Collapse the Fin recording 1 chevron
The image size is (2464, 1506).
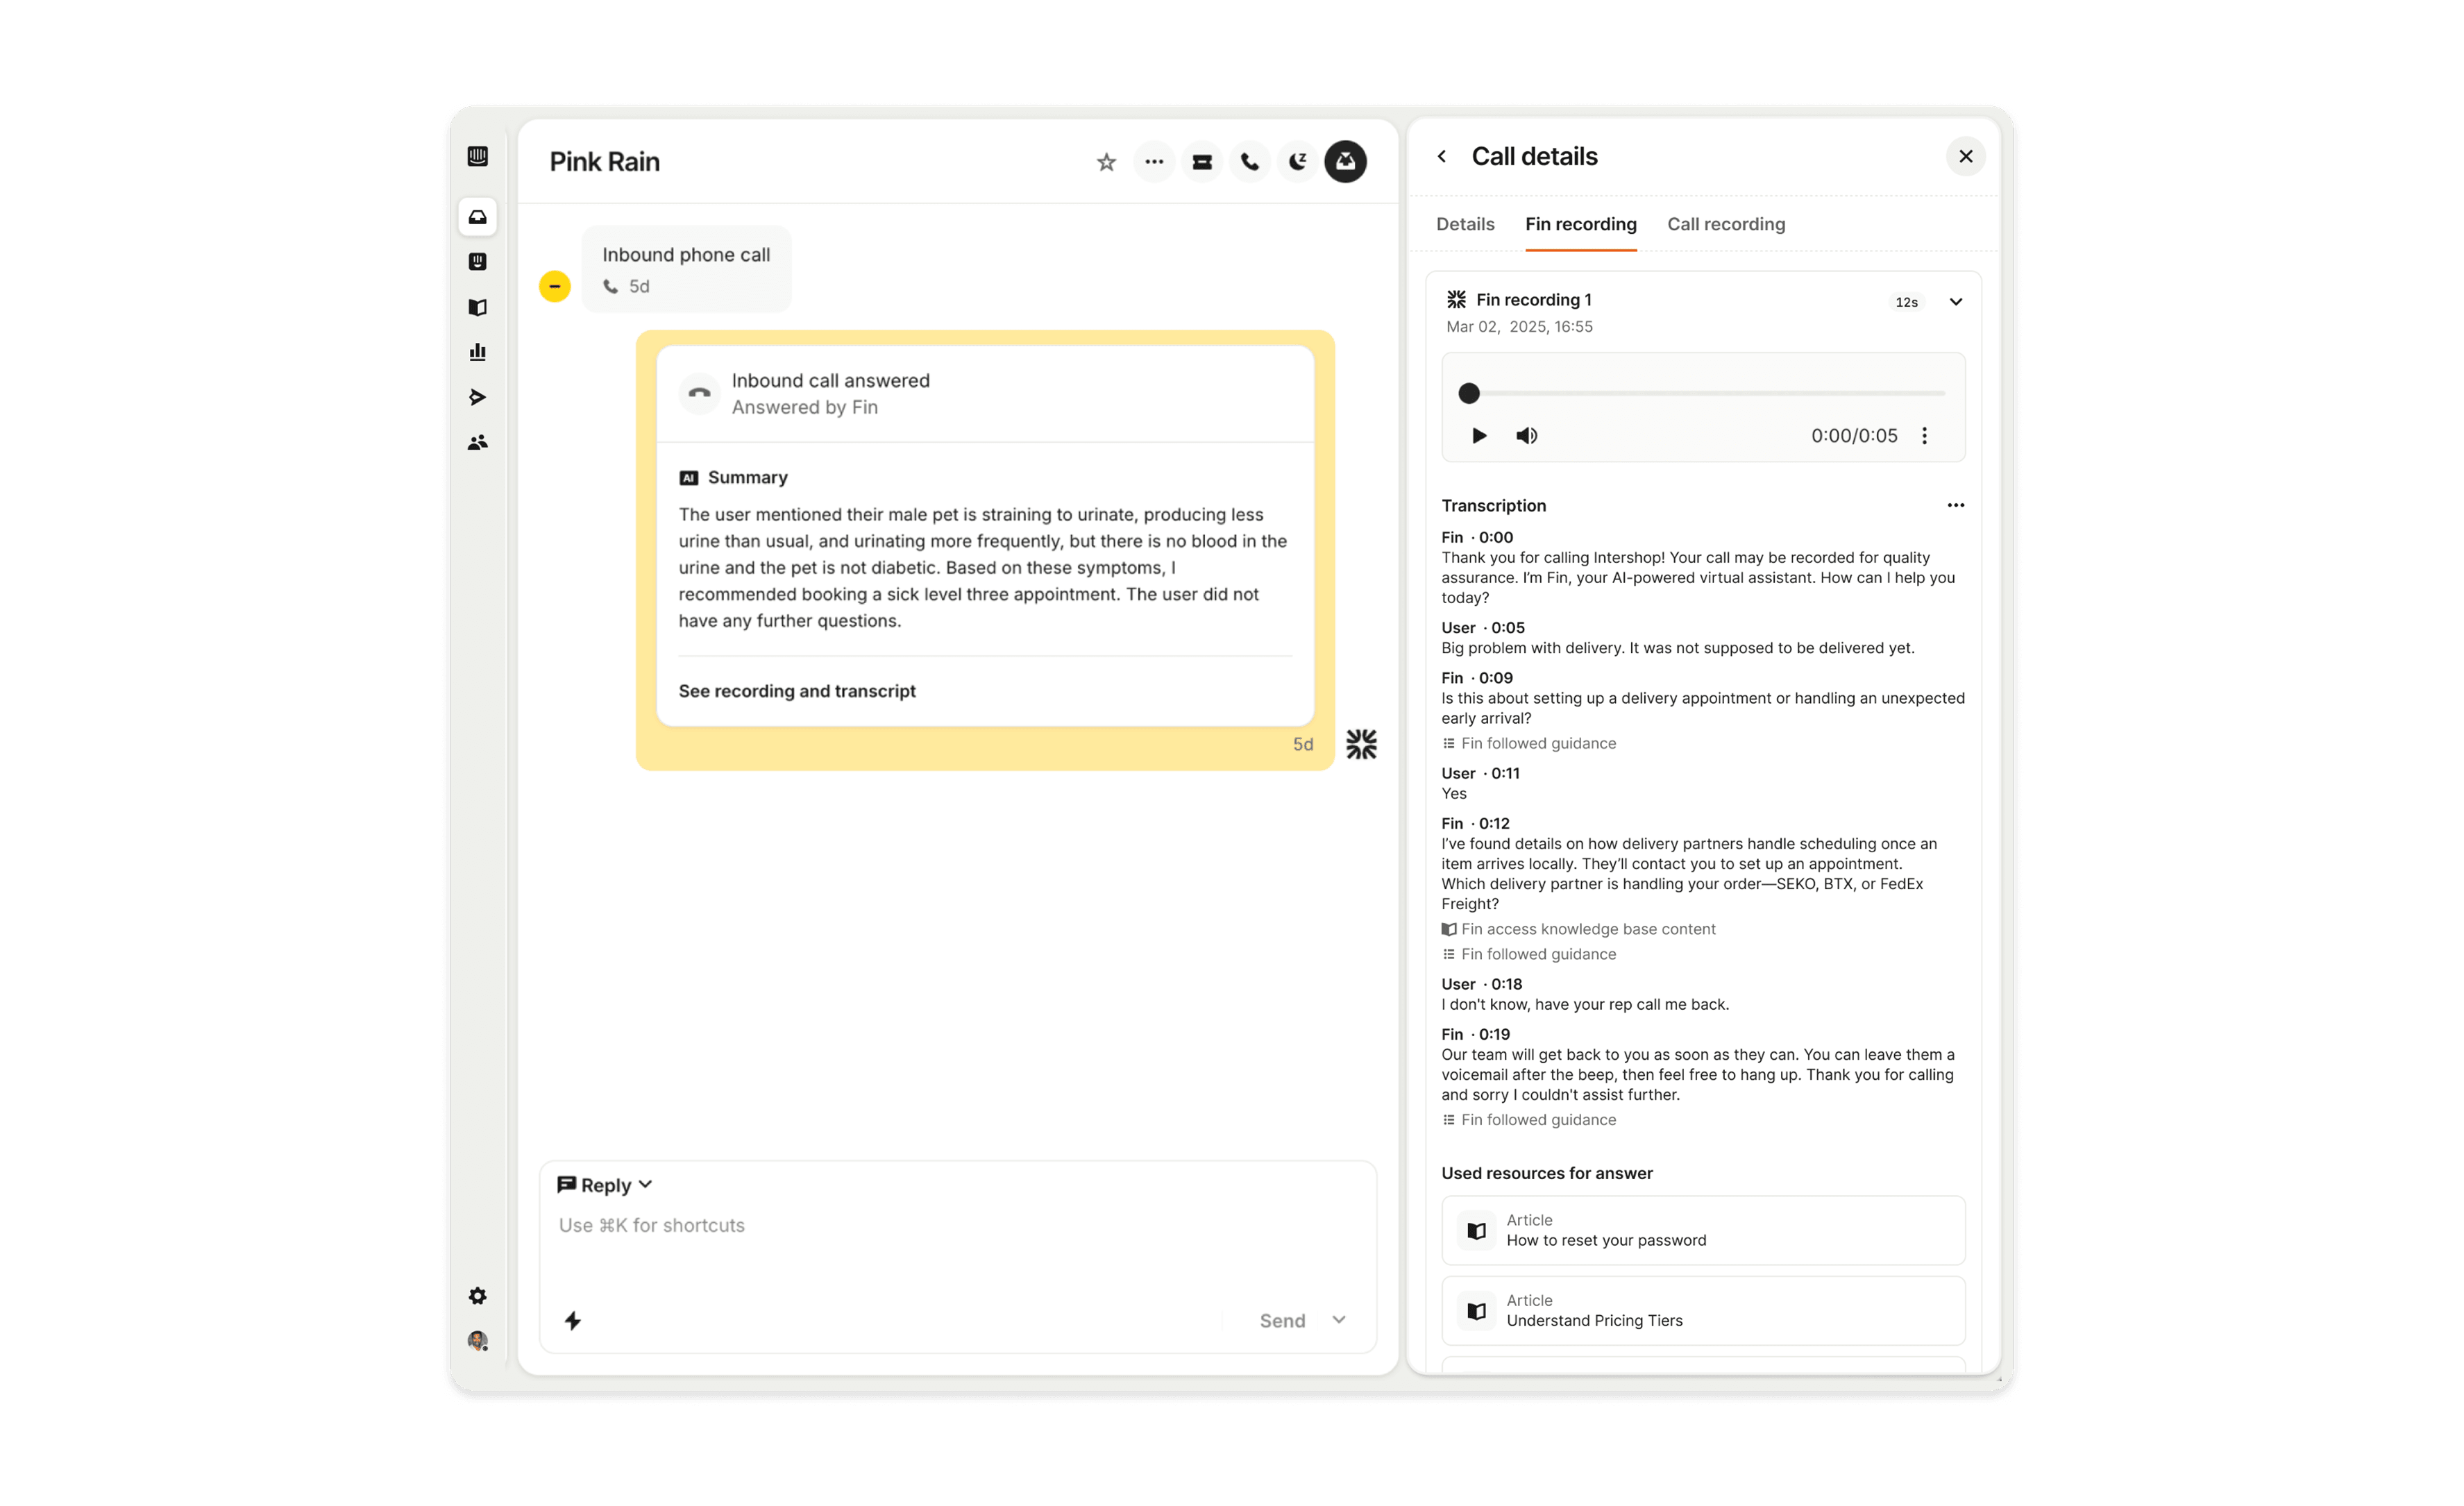point(1956,302)
